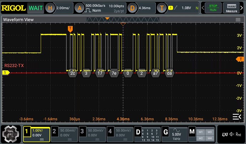Click the waveform memory overview bar
246x144 pixels.
[123, 20]
